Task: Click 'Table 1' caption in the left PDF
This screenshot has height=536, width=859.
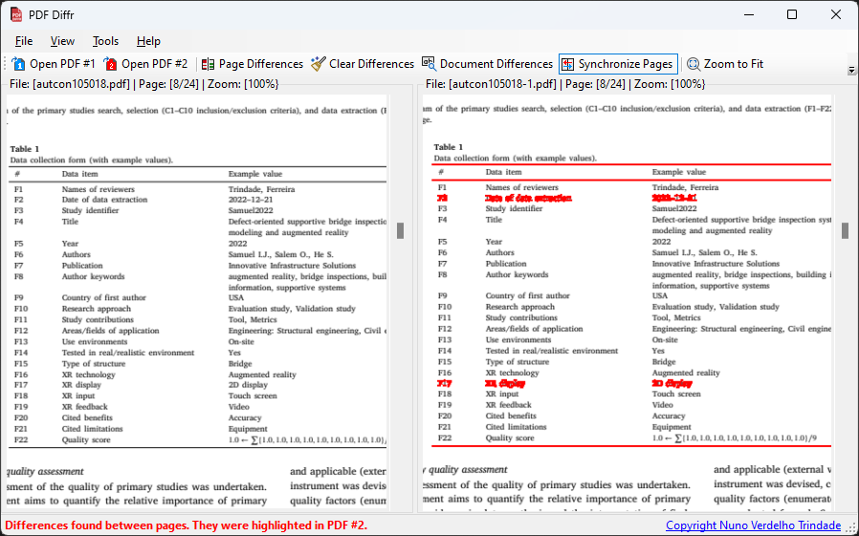Action: pos(25,149)
